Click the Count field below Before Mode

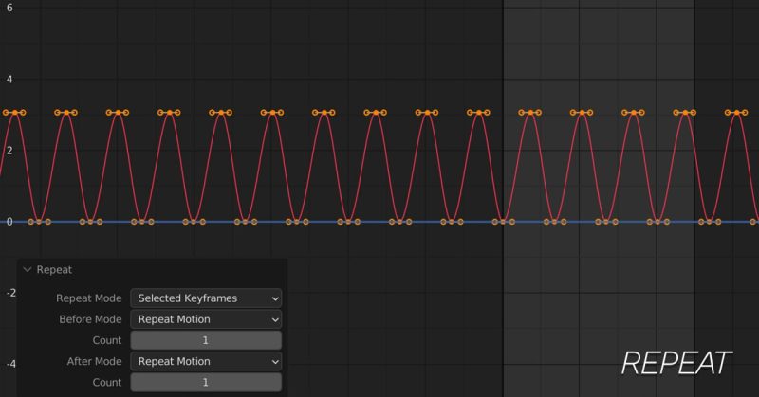coord(206,340)
